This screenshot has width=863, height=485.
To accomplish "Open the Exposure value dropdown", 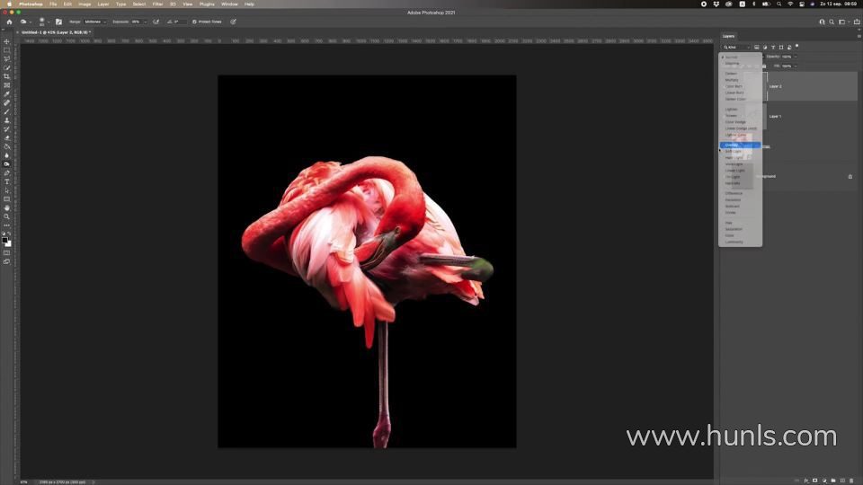I will coord(139,22).
